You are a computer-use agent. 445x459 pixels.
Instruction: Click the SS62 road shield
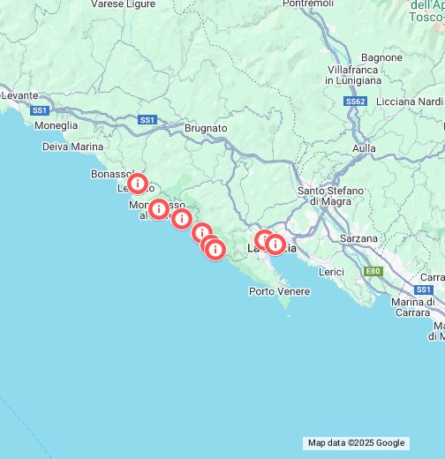355,102
